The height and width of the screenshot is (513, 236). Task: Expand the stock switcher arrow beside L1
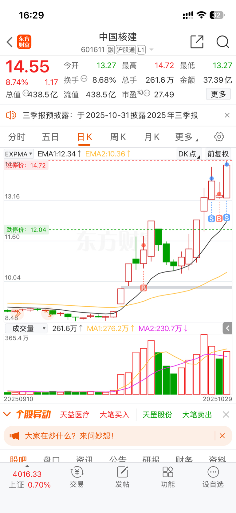coord(151,50)
